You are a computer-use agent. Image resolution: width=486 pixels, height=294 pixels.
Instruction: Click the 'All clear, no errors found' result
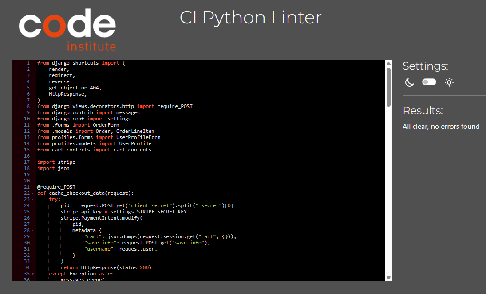pos(441,127)
